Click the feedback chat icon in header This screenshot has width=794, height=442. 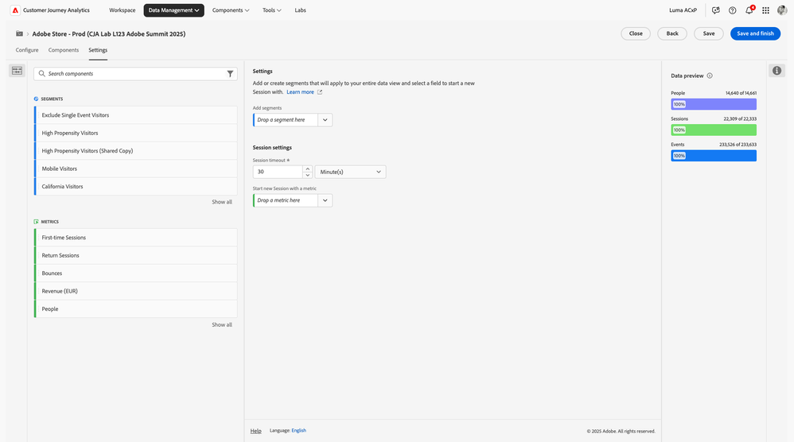716,10
